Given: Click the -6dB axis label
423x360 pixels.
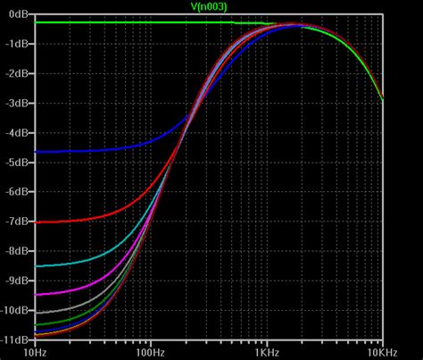Looking at the screenshot, I should tap(17, 192).
